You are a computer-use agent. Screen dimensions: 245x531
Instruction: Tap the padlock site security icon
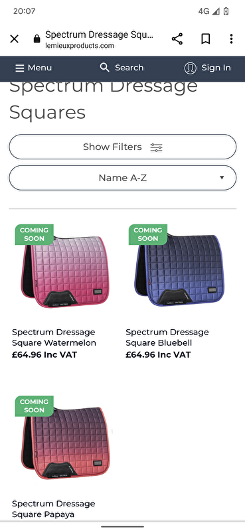click(x=37, y=39)
